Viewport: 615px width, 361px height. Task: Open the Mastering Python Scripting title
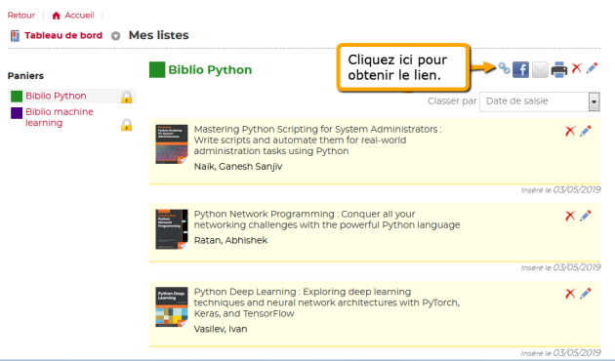coord(317,140)
